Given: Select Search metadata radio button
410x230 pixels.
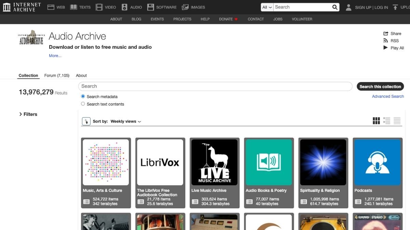Looking at the screenshot, I should click(x=83, y=96).
